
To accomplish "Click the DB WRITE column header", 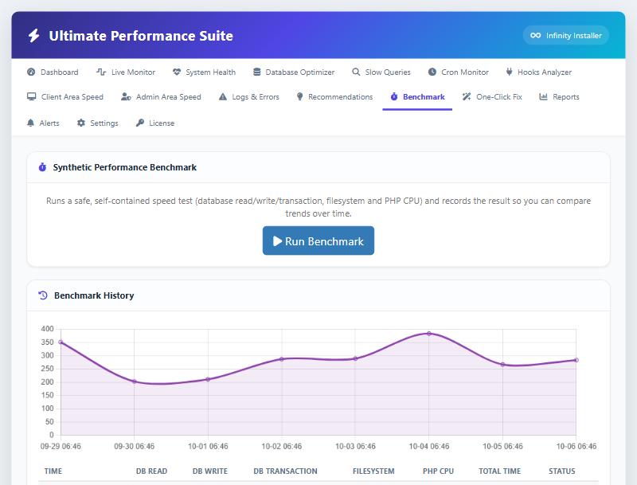I will (210, 471).
